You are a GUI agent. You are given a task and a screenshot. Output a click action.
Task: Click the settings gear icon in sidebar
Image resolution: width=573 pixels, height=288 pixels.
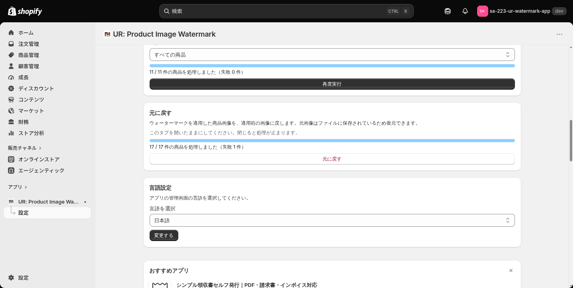(11, 278)
